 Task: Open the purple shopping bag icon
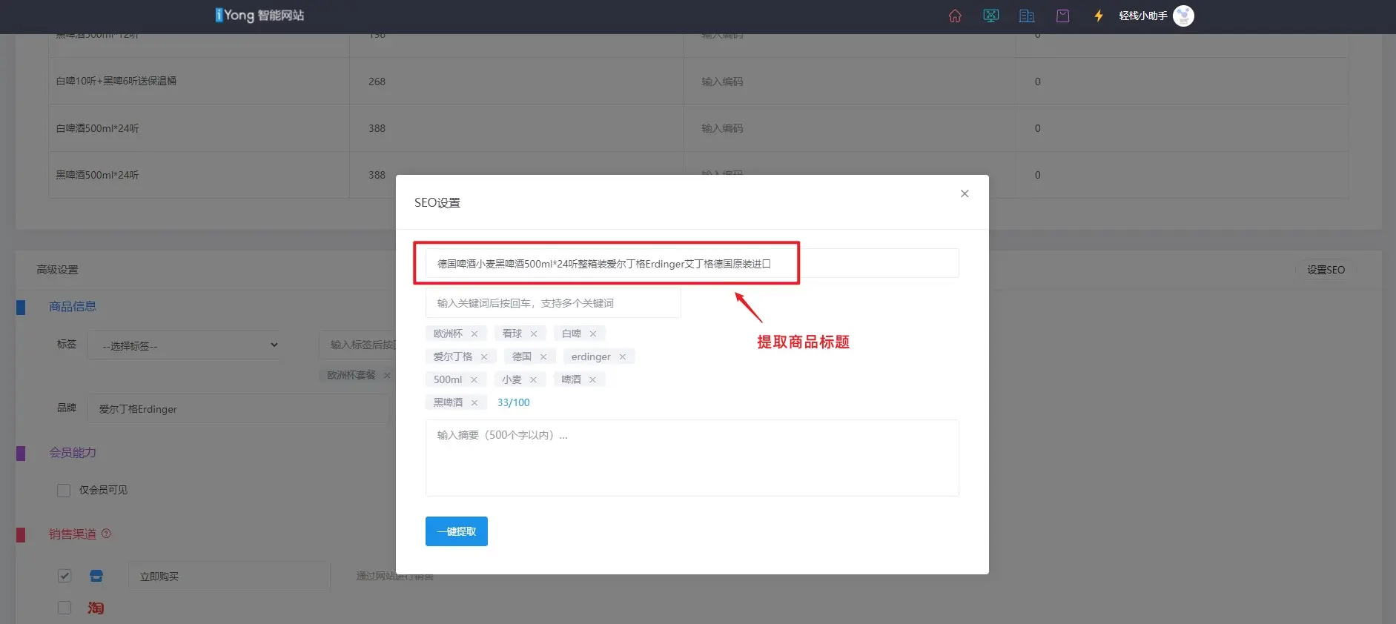tap(1062, 16)
